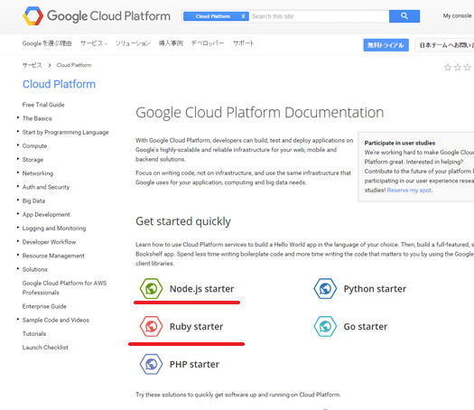474x410 pixels.
Task: Click the second rating star
Action: point(458,67)
